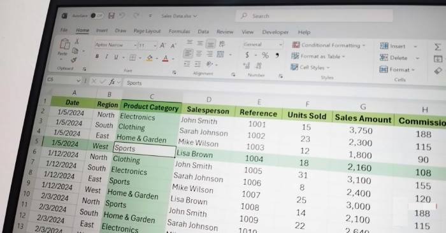
Task: Click the Decrease Font Size icon
Action: pyautogui.click(x=173, y=45)
